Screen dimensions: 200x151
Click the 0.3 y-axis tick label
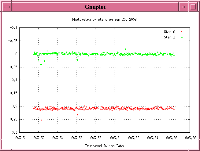tap(15, 132)
